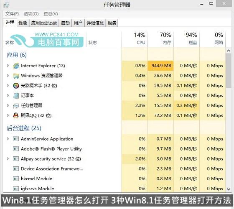Click the process list scroll down arrow
The height and width of the screenshot is (209, 234).
pyautogui.click(x=229, y=189)
